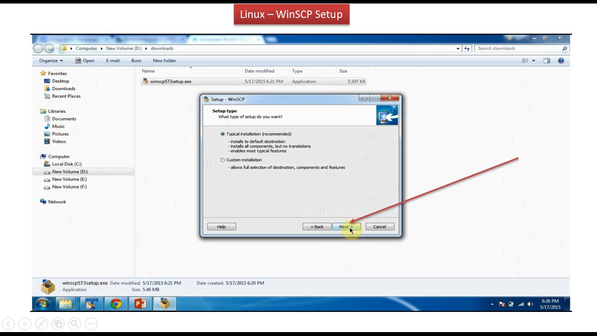Screen dimensions: 597x336
Task: Select winscp573setup.exe file name in list
Action: [x=170, y=81]
